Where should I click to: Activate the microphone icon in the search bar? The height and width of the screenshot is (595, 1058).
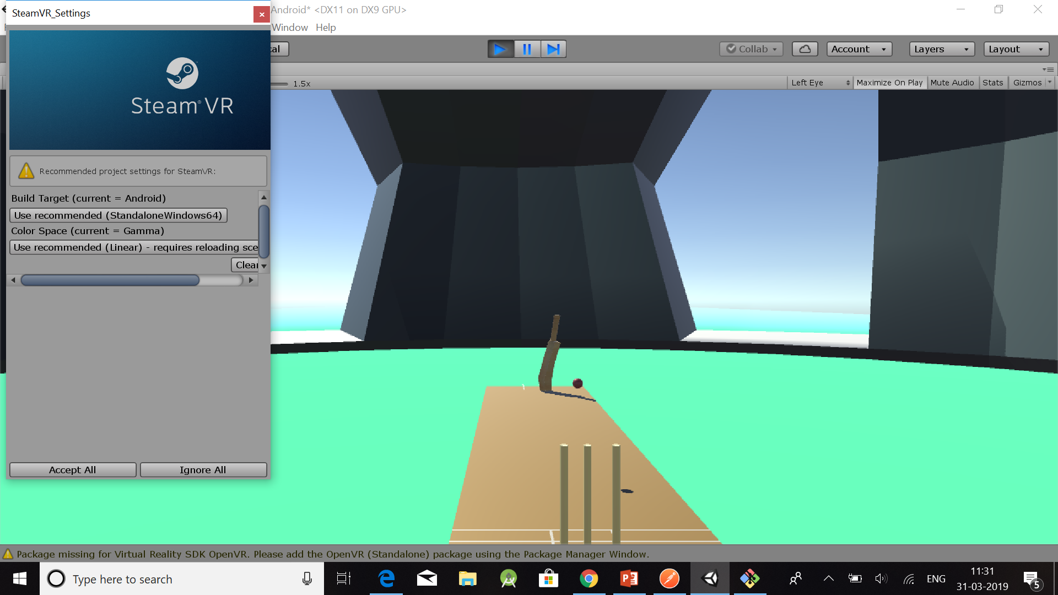pyautogui.click(x=306, y=578)
